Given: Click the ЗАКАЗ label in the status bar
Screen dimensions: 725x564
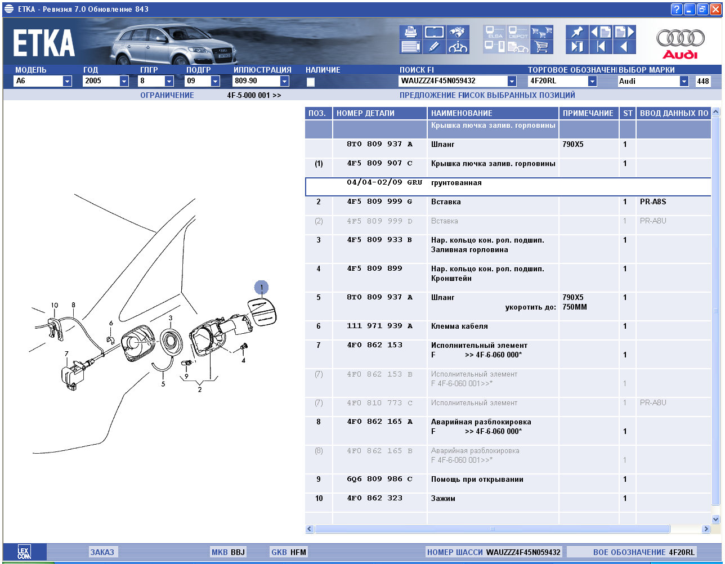Looking at the screenshot, I should point(102,552).
